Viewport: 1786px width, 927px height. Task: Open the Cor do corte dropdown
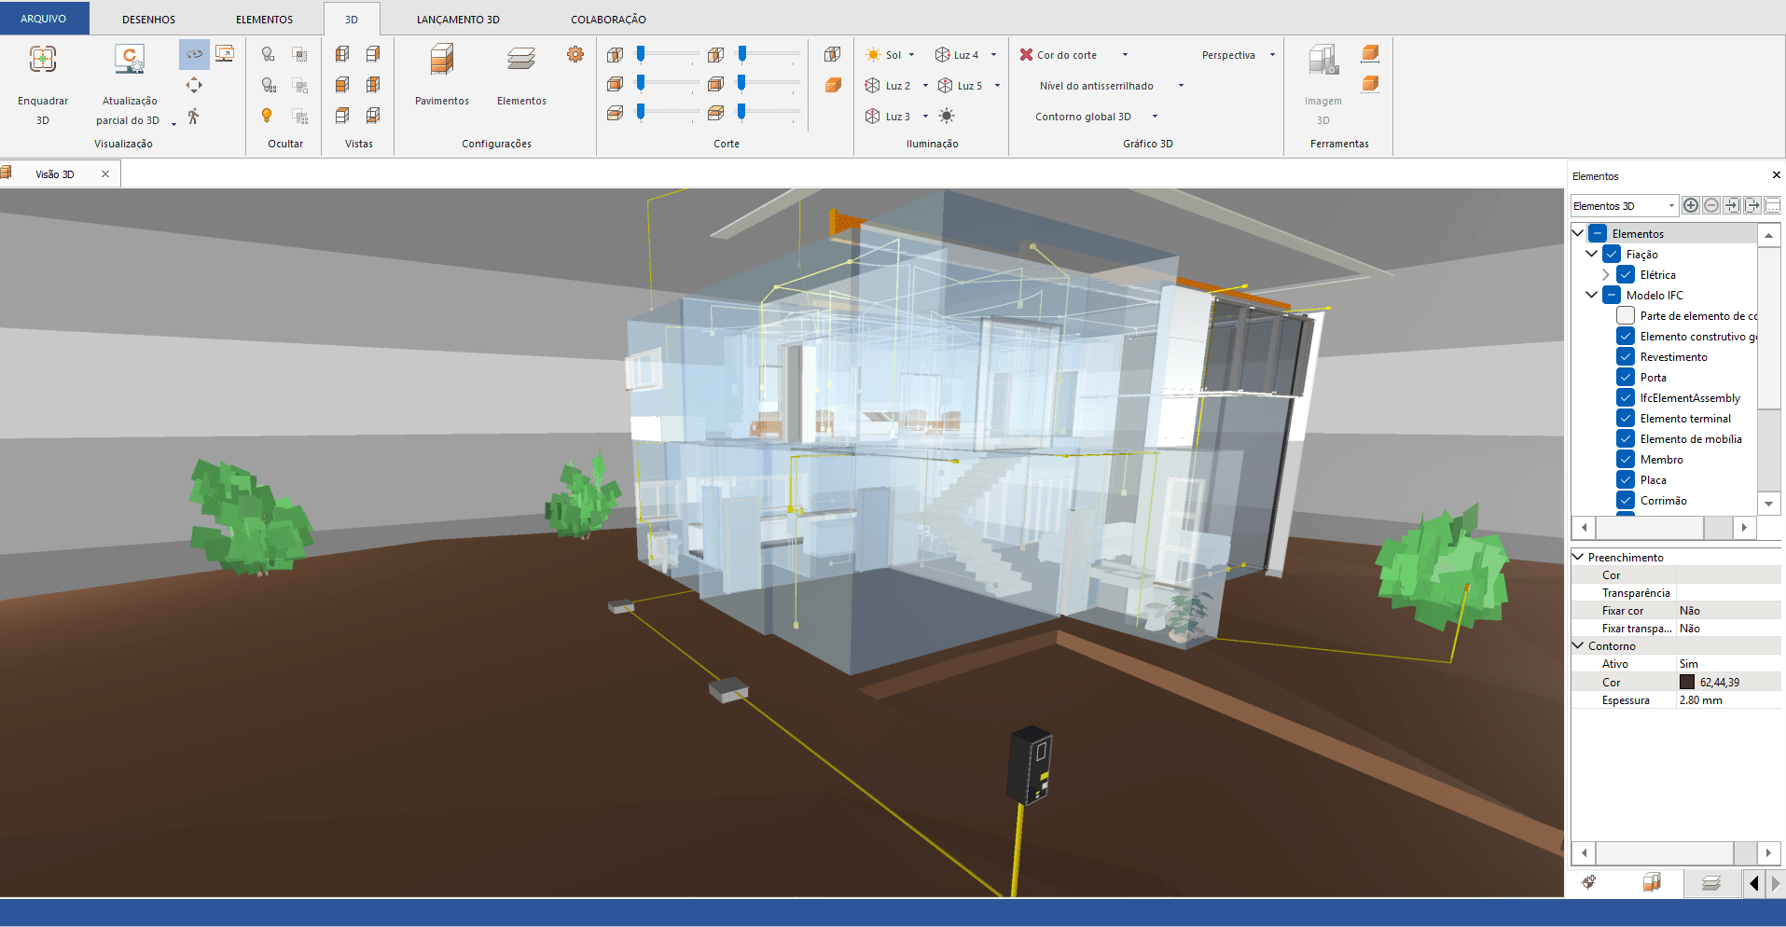pyautogui.click(x=1125, y=55)
